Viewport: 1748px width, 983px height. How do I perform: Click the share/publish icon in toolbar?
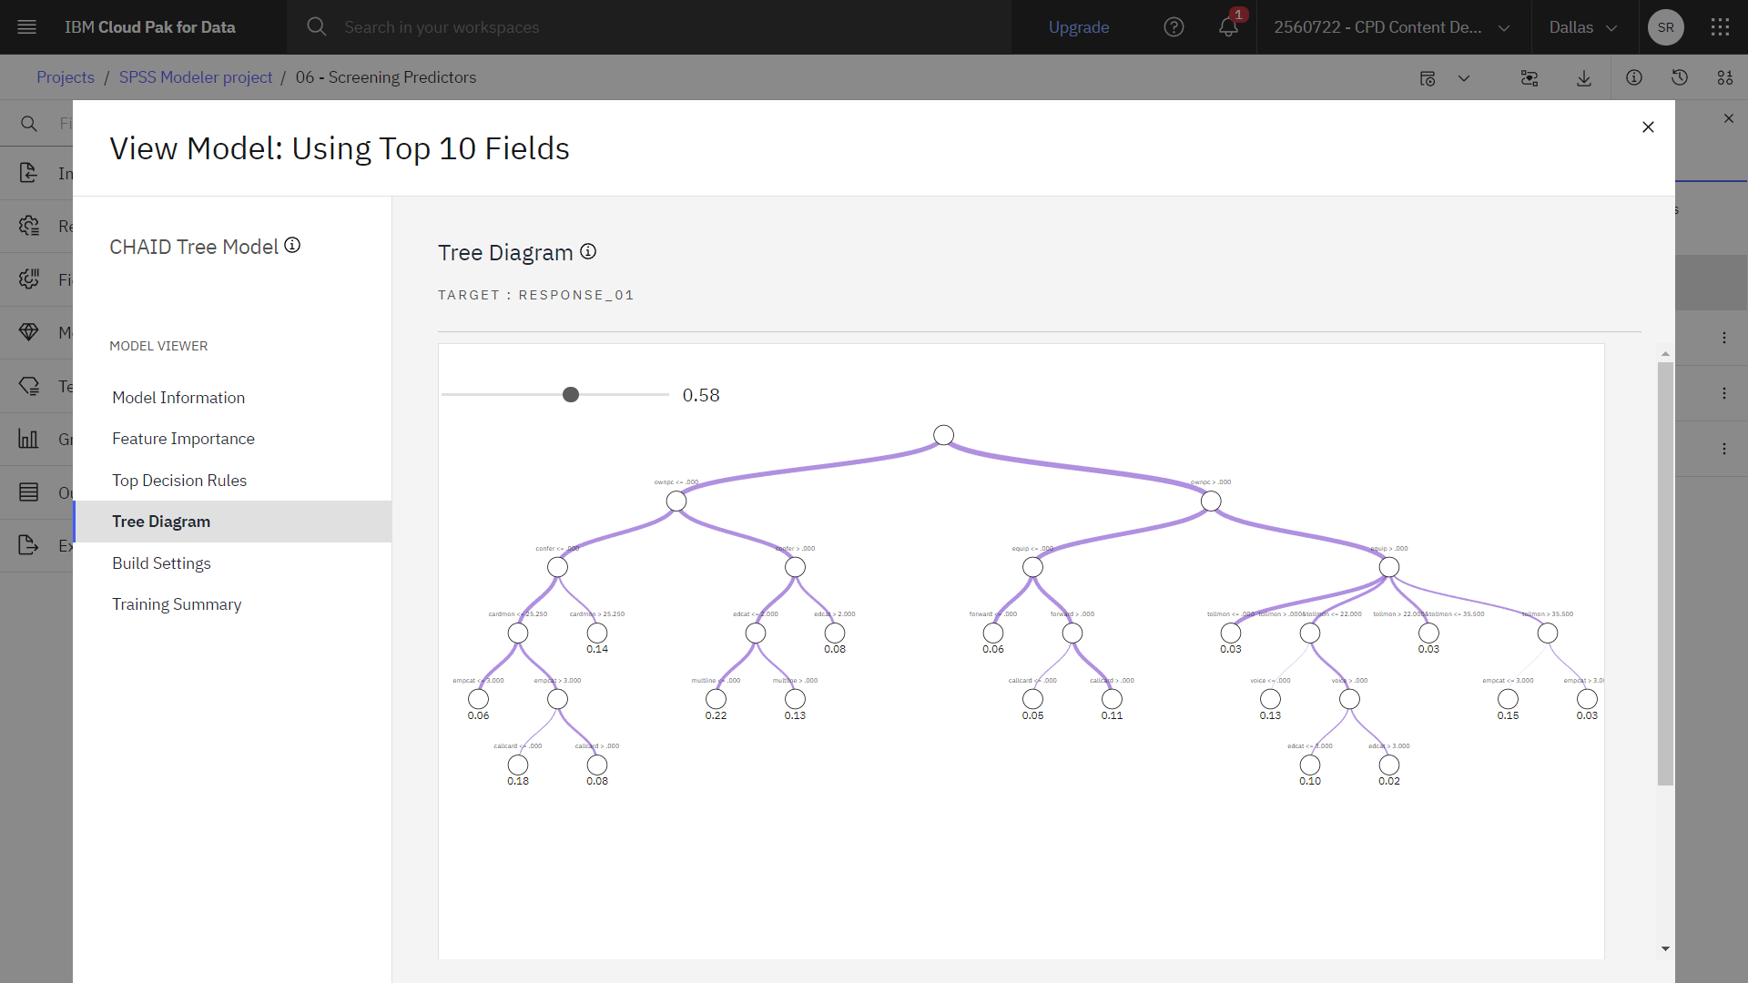click(1530, 78)
